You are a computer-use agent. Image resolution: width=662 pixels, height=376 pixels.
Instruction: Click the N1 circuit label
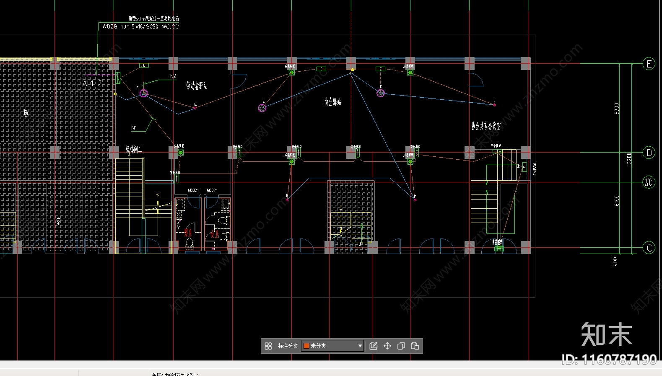pos(134,127)
